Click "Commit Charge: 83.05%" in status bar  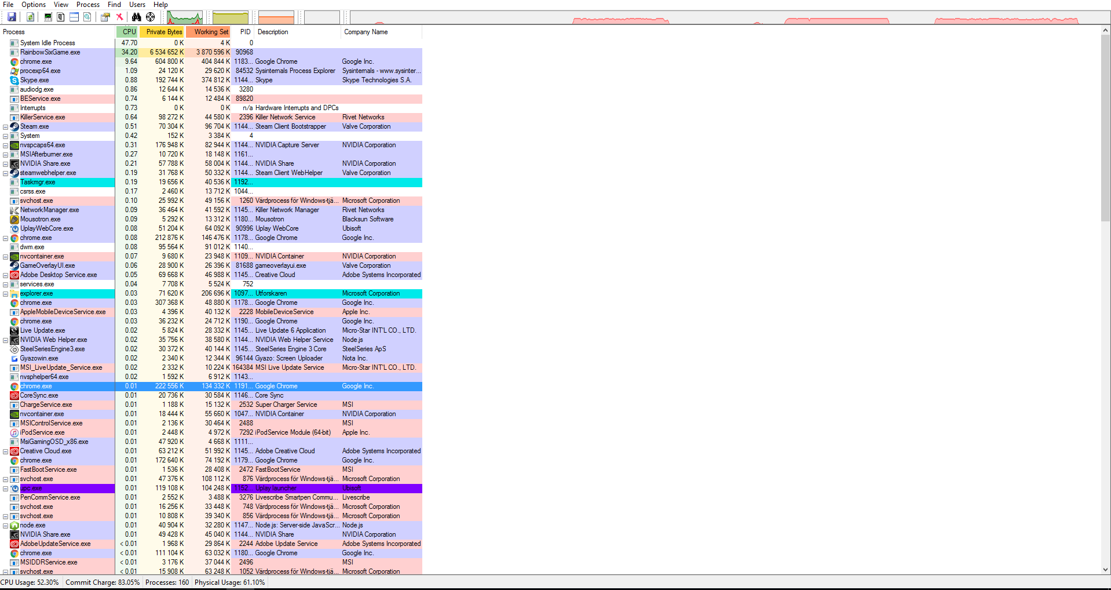tap(103, 582)
